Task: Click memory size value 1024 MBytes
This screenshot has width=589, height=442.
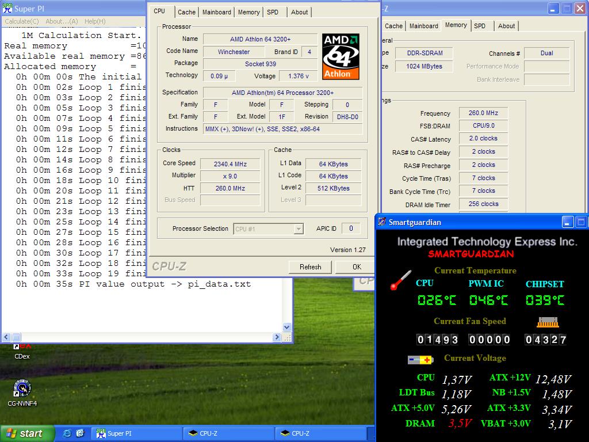Action: point(424,66)
